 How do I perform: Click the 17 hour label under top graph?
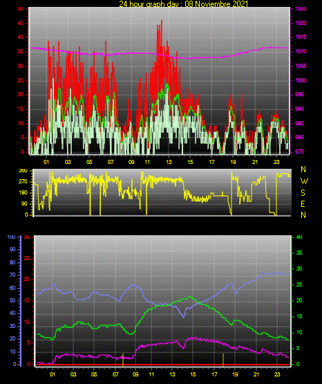point(211,162)
